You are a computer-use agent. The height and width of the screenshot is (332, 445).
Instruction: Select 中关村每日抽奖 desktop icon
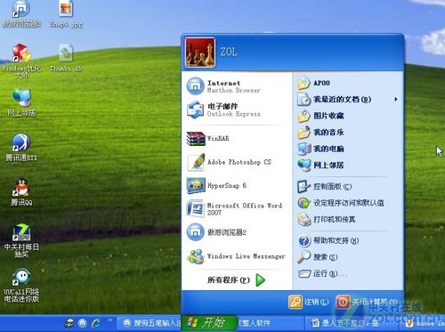coord(21,240)
